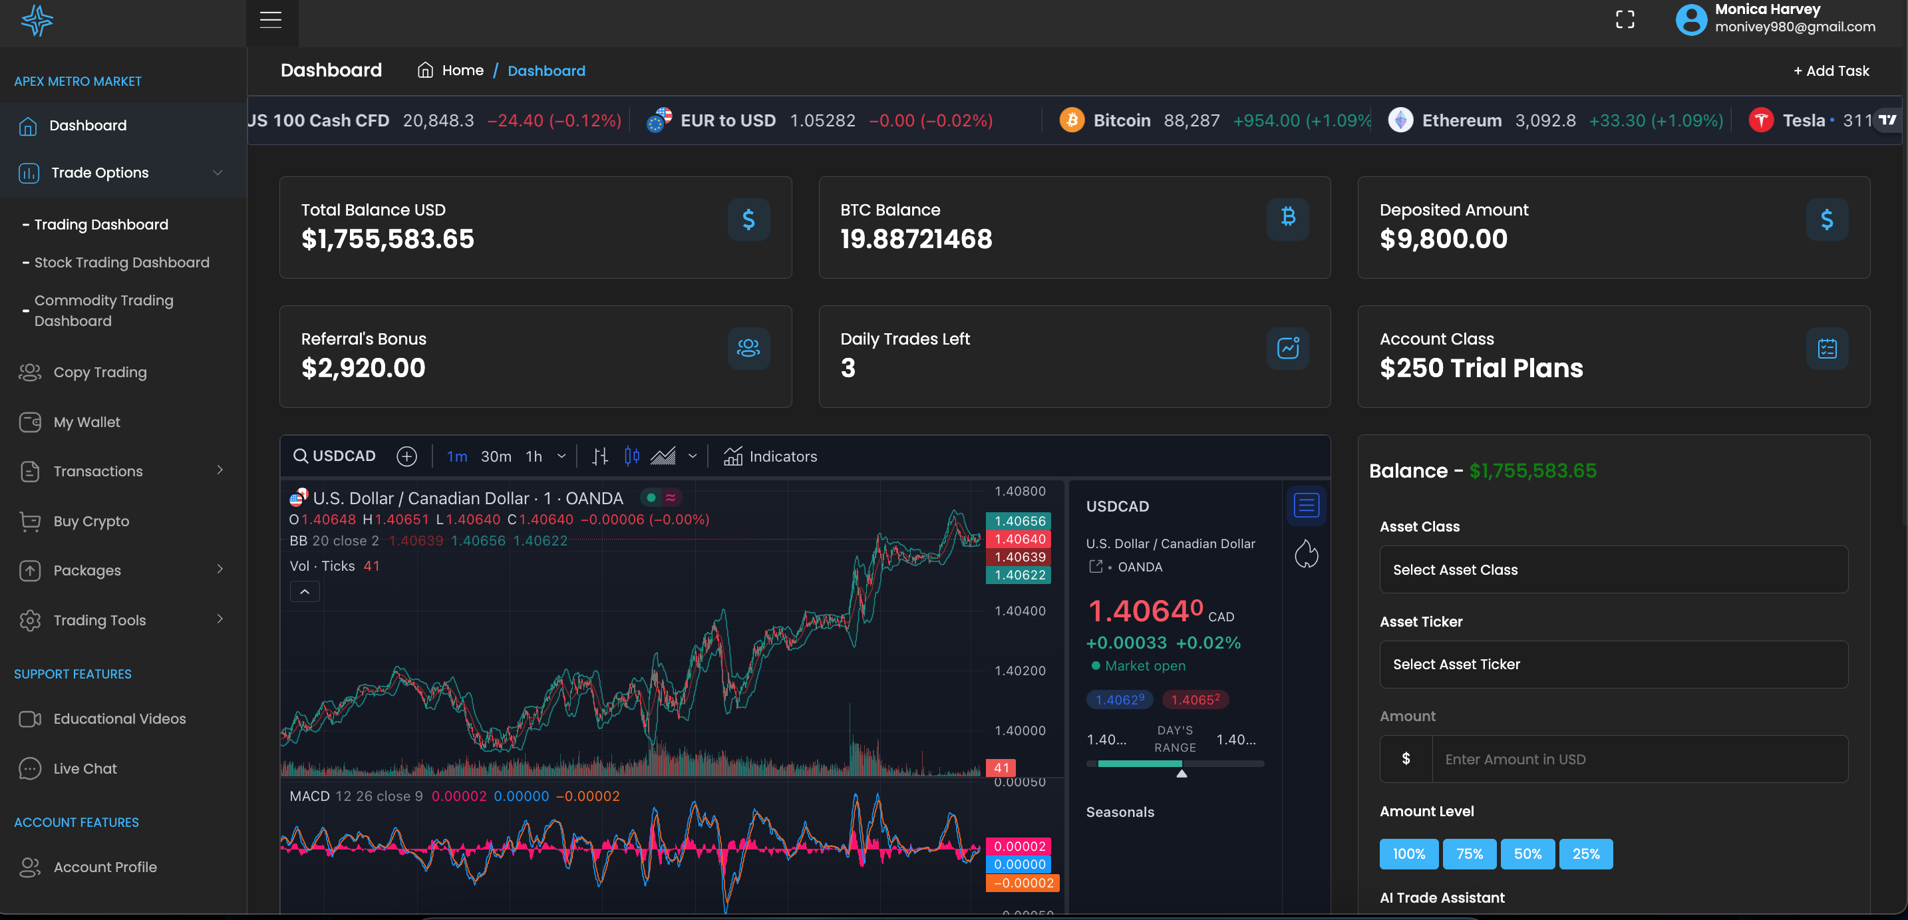Open the chart style dropdown arrow
The width and height of the screenshot is (1908, 920).
pos(693,456)
